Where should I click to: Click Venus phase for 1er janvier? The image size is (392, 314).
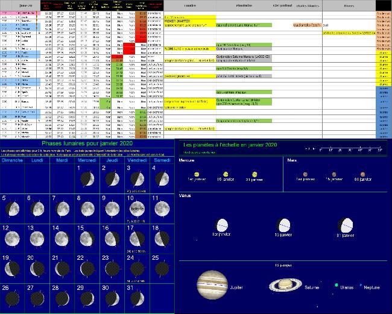(x=221, y=225)
